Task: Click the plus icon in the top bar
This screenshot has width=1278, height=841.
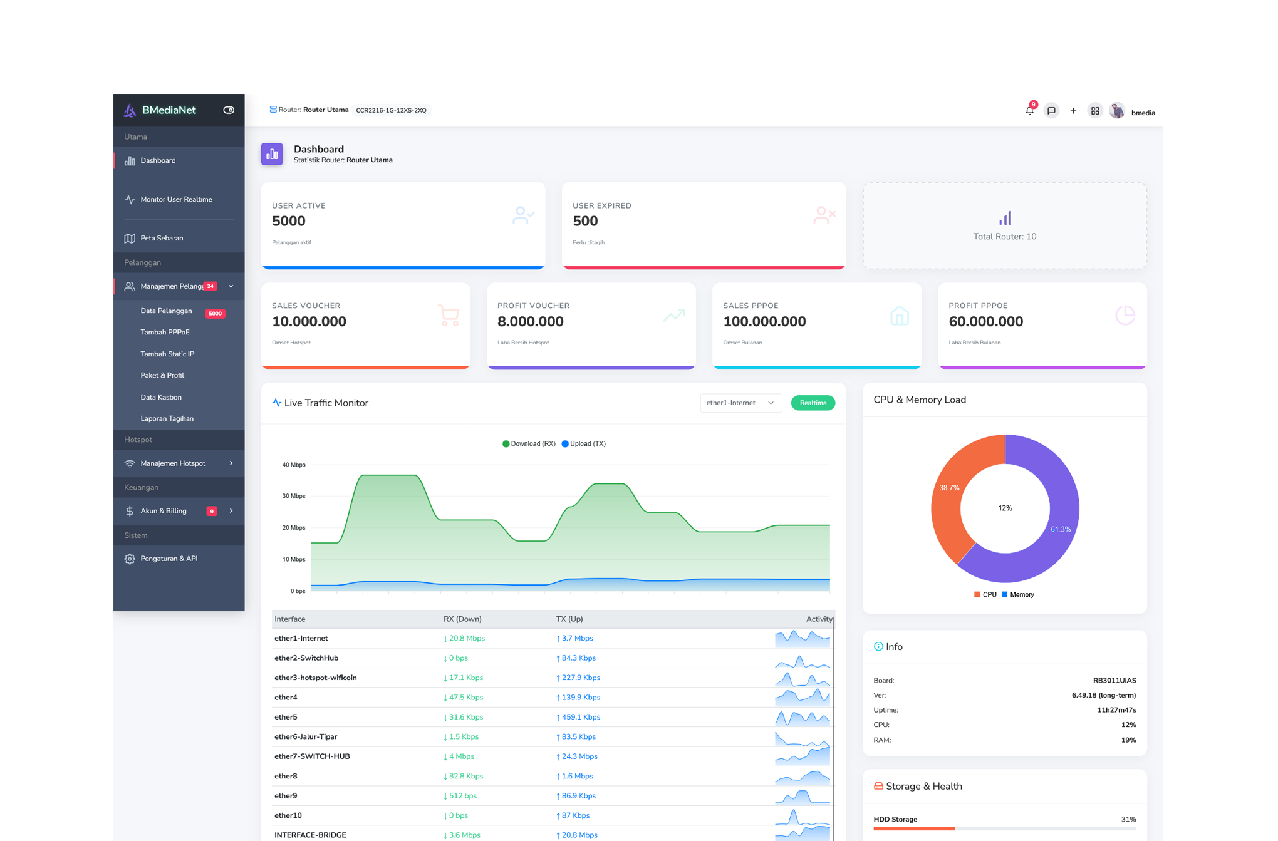Action: point(1073,110)
